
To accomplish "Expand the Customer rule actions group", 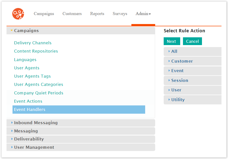I will coord(192,61).
